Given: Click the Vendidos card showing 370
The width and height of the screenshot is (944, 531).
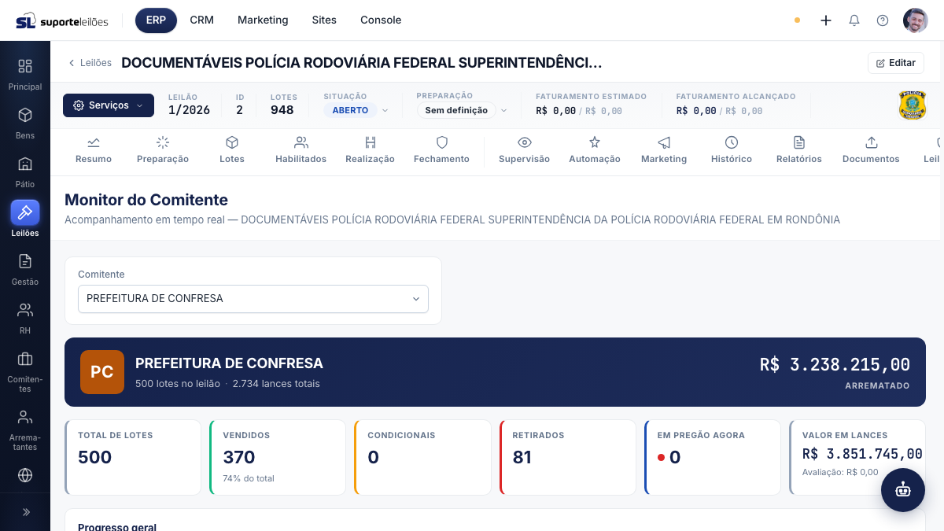Looking at the screenshot, I should [278, 457].
